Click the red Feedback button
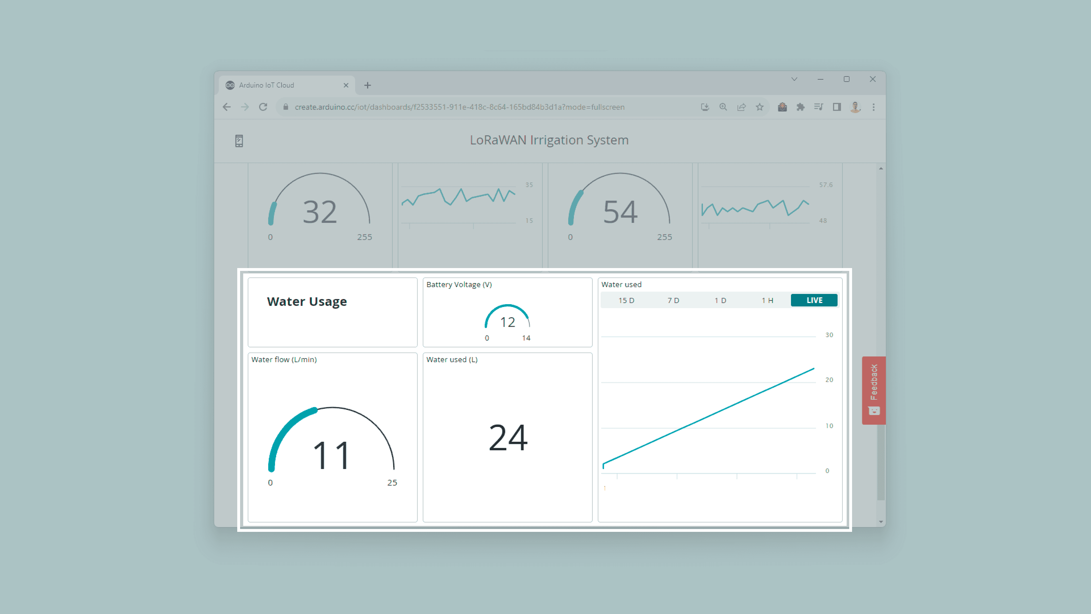The image size is (1091, 614). [873, 390]
